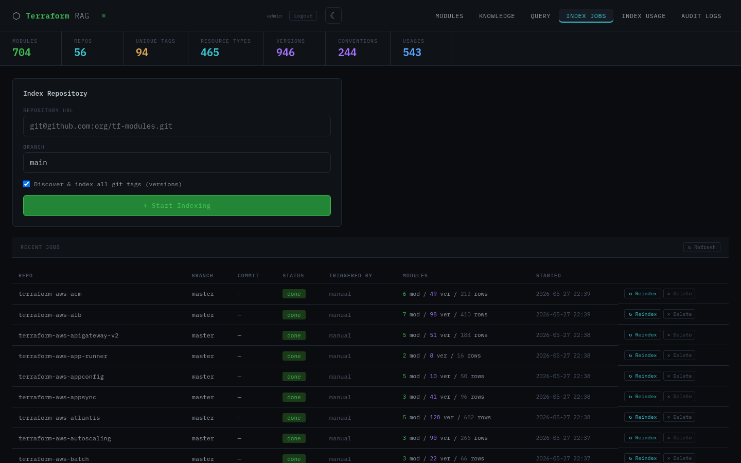Click the terraform-aws-appconfig repo name
Image resolution: width=741 pixels, height=463 pixels.
tap(61, 377)
